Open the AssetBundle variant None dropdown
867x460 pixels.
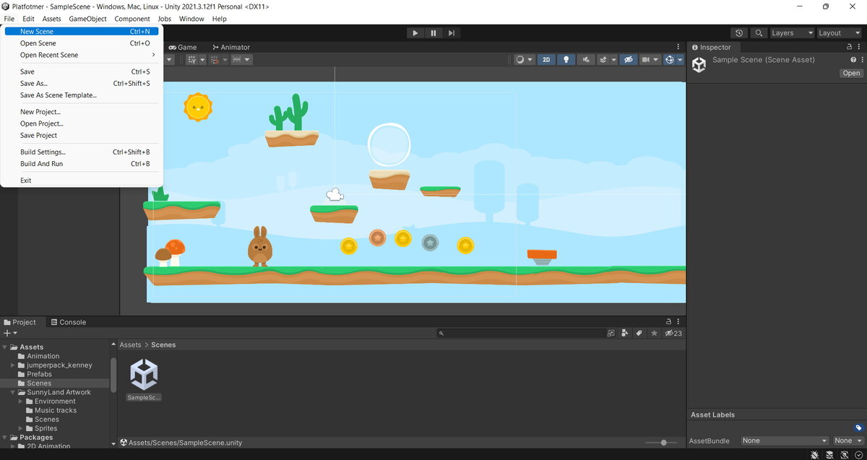(847, 441)
